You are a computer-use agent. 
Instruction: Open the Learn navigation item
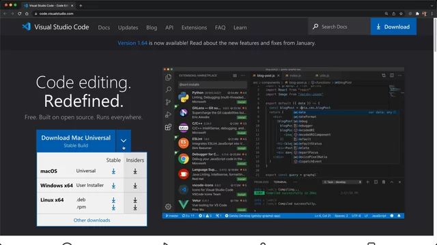(240, 27)
